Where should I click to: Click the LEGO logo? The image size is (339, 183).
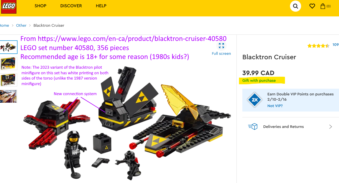(8, 7)
